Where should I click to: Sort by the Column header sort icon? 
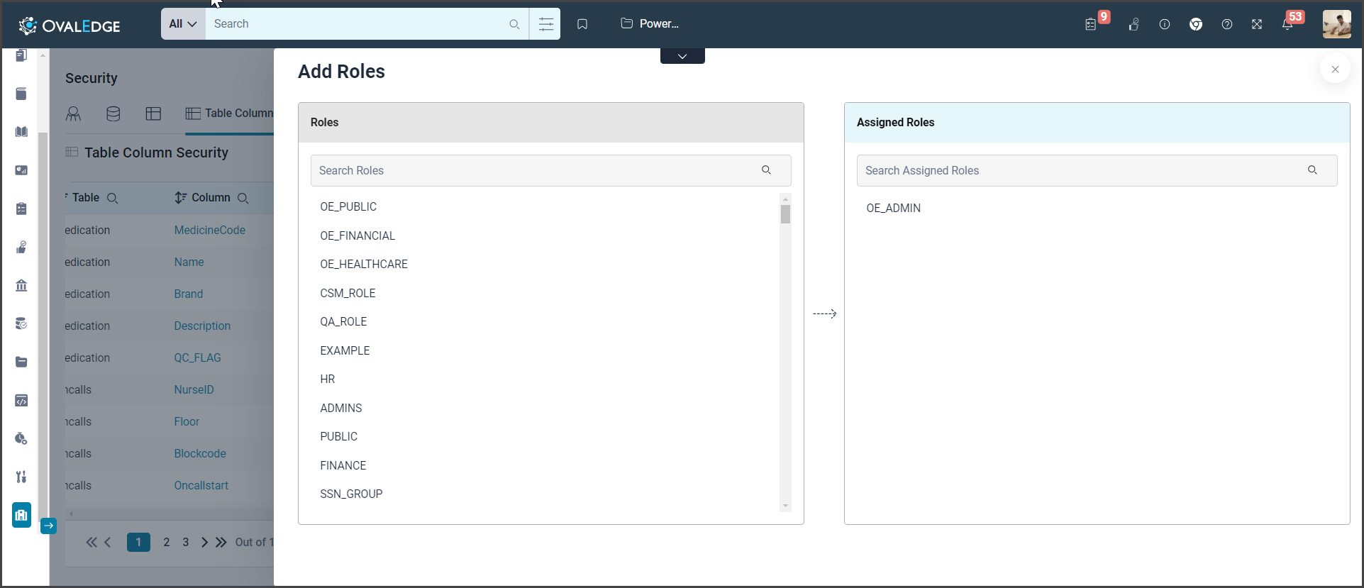[180, 198]
